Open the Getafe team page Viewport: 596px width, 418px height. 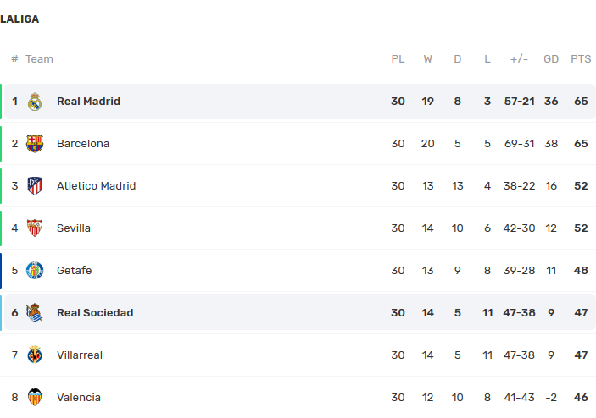pos(74,271)
